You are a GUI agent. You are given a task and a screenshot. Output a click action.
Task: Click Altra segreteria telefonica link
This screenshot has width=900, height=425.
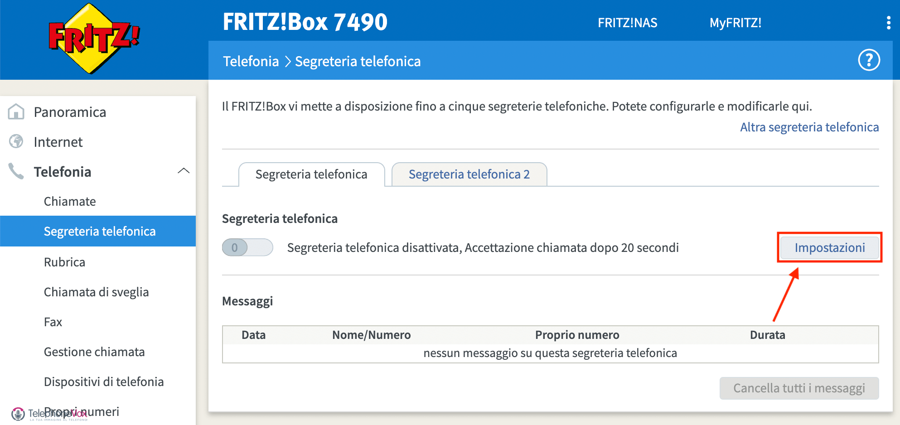coord(809,127)
